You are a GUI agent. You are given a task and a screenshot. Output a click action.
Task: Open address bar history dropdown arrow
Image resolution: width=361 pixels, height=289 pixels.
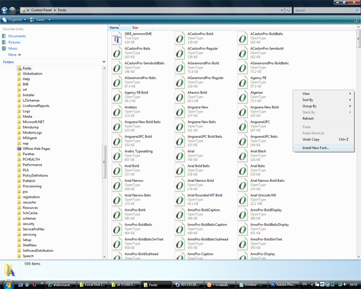(282, 10)
